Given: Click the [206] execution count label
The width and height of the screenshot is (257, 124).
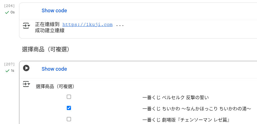Looking at the screenshot, I should tap(10, 6).
